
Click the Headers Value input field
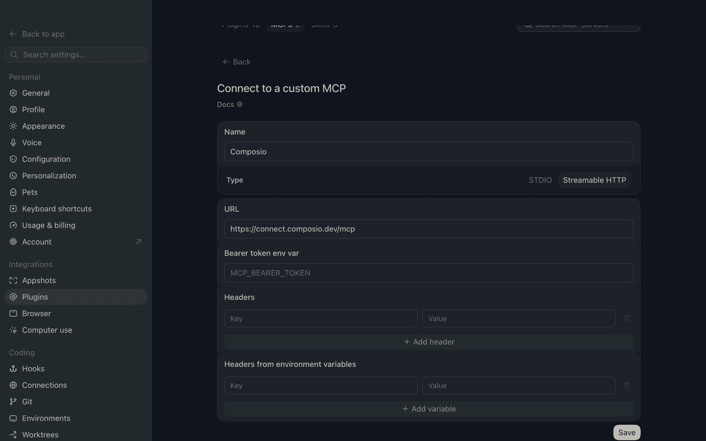click(519, 319)
